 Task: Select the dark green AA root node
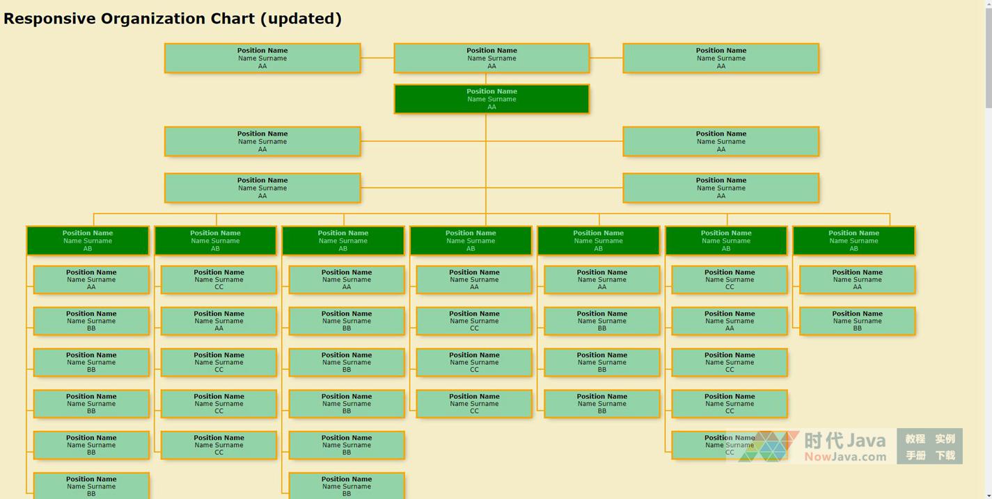(x=491, y=99)
